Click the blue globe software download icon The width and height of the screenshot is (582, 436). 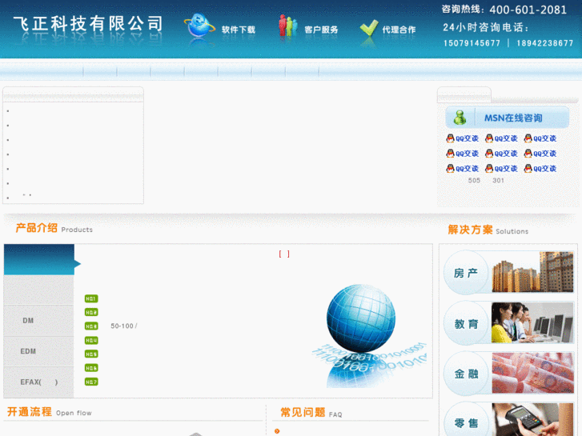199,26
